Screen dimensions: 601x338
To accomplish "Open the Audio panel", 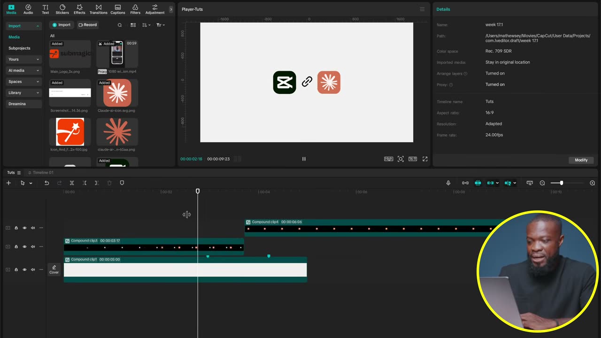I will 28,9.
